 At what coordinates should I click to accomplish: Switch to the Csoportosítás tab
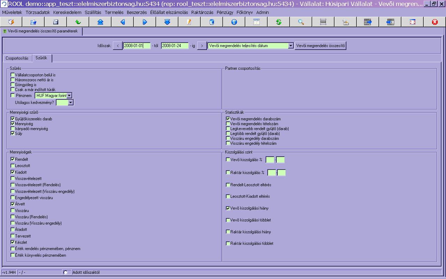[17, 58]
